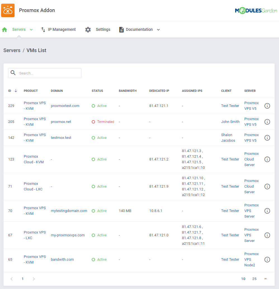Open Proxmox VPS - LXC product

(35, 235)
